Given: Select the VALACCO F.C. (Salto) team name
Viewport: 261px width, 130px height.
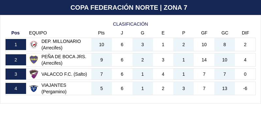Looking at the screenshot, I should click(64, 74).
